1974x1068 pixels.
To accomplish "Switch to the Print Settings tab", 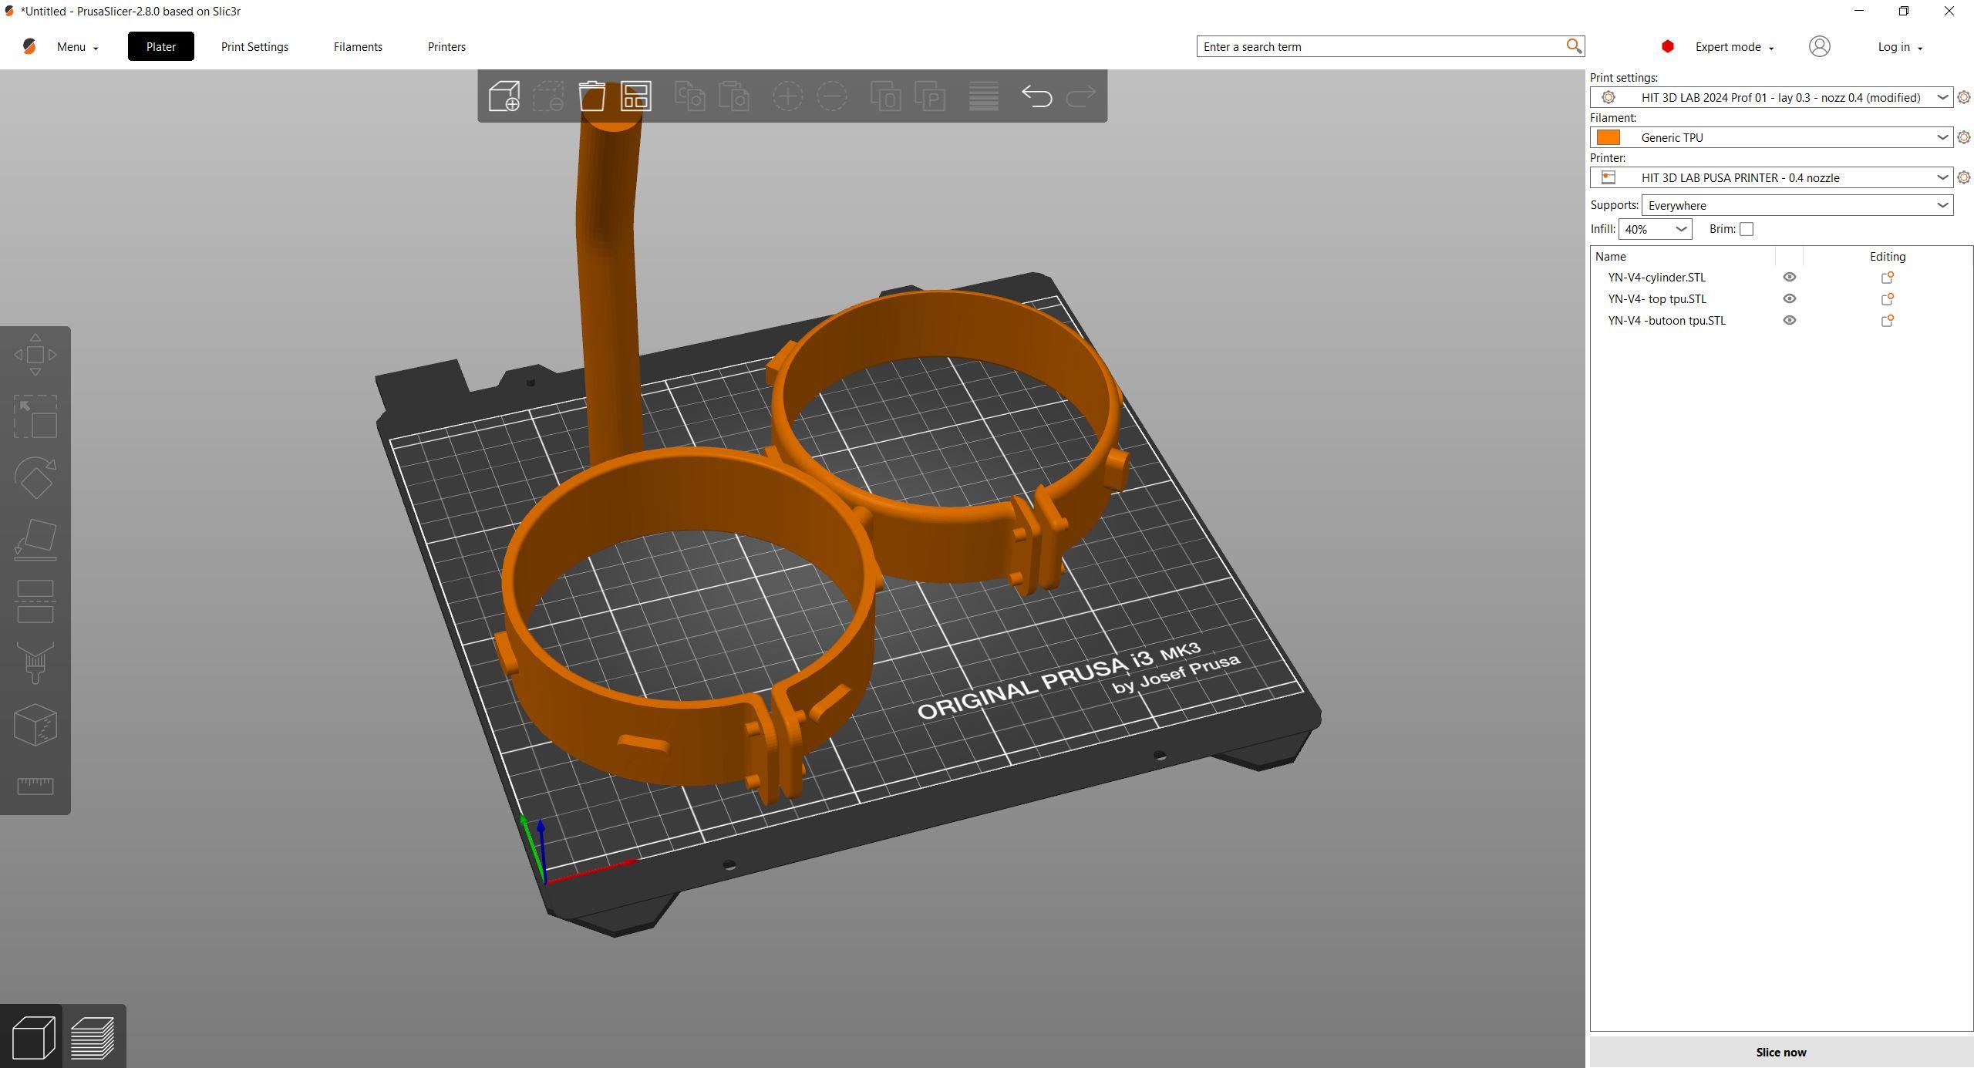I will pyautogui.click(x=254, y=46).
